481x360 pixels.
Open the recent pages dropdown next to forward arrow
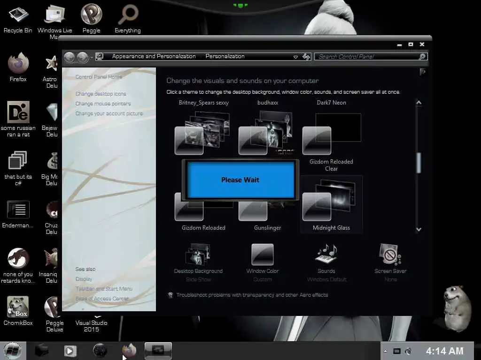tap(92, 57)
